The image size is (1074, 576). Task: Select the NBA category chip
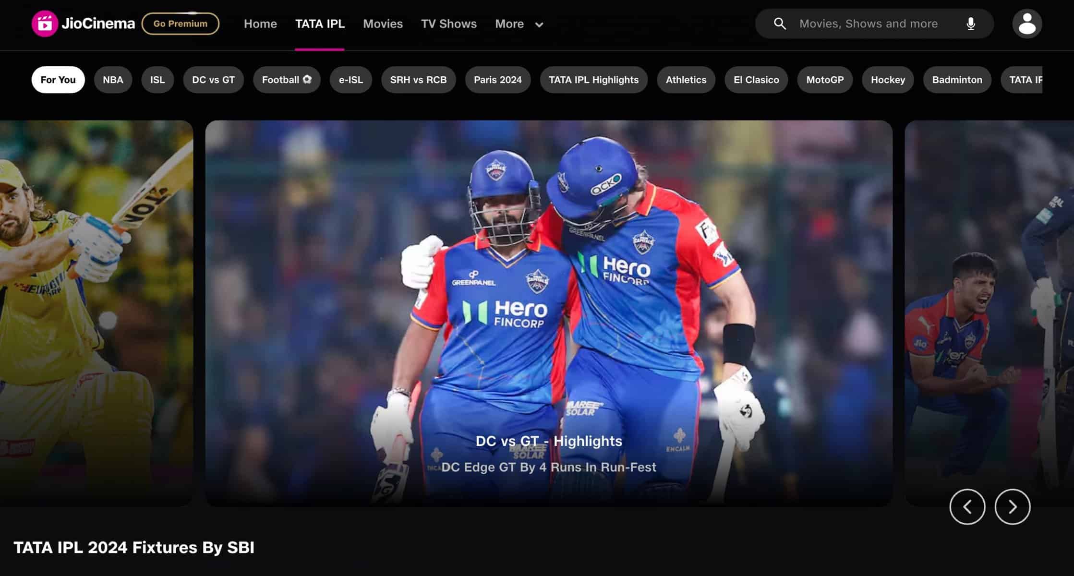click(x=113, y=80)
